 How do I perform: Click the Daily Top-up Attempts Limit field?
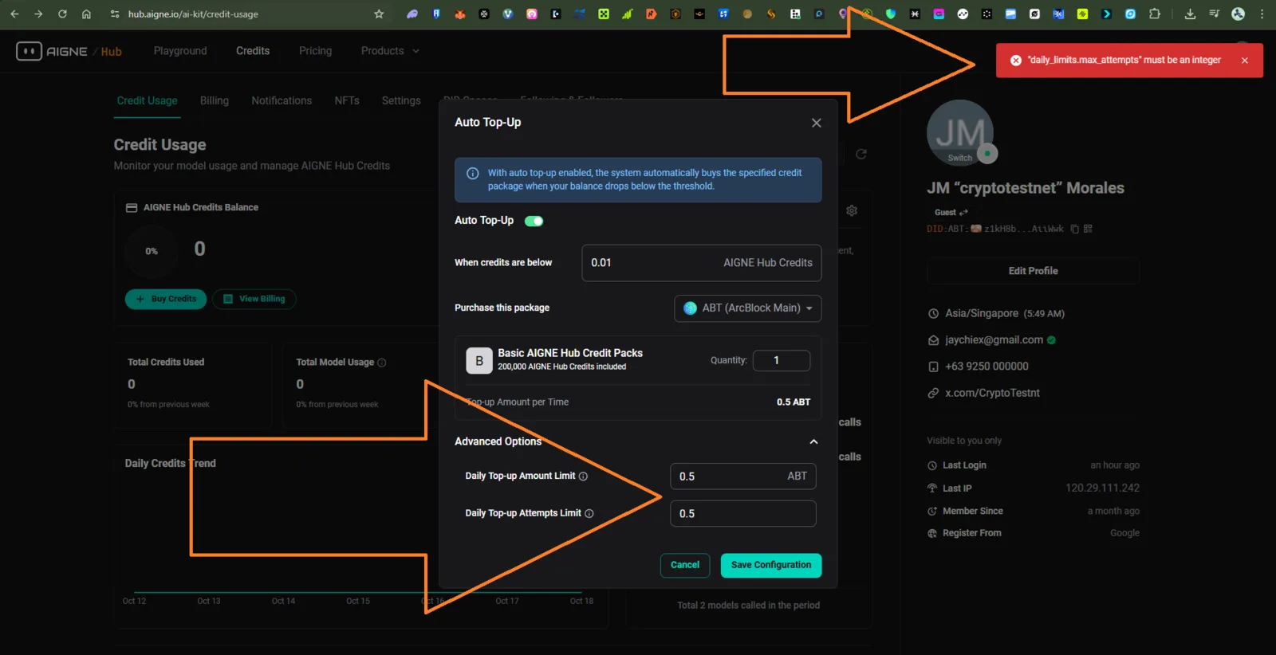pyautogui.click(x=742, y=514)
